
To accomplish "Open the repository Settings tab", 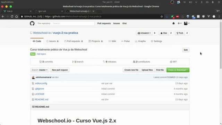I will (156, 41).
